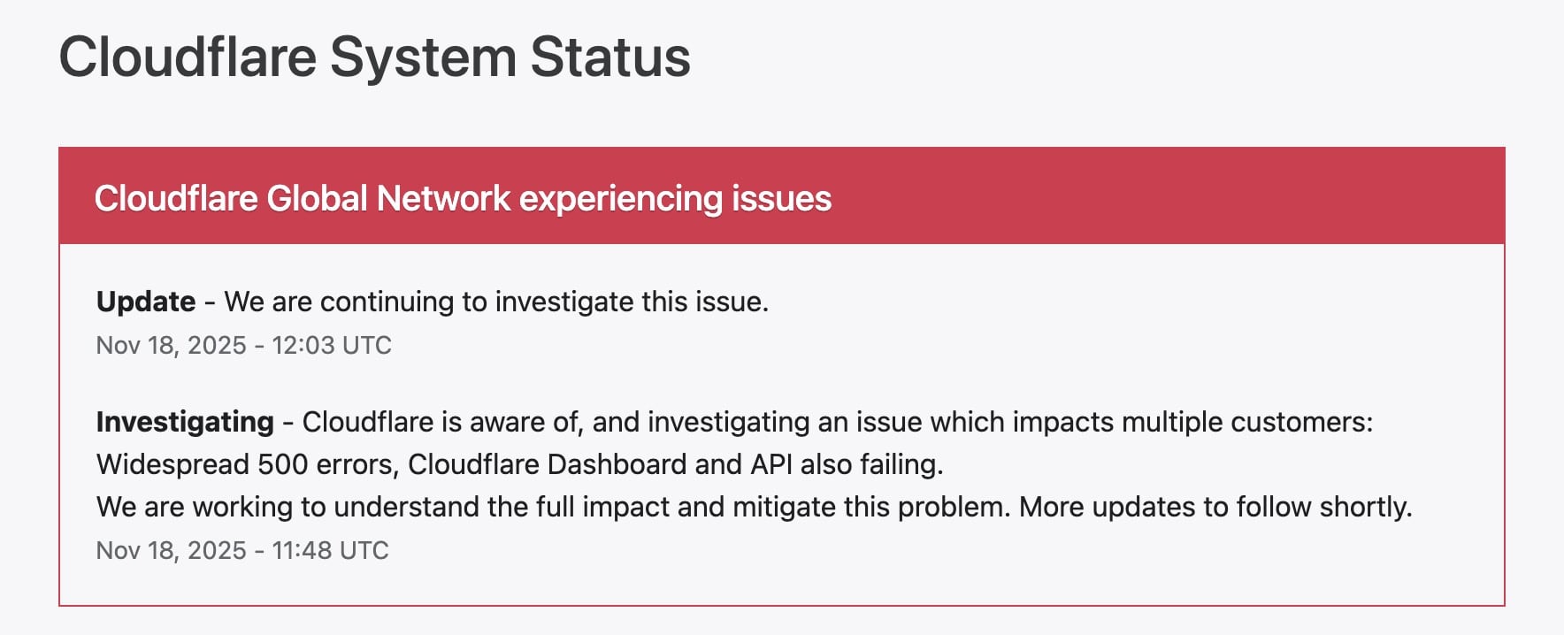The height and width of the screenshot is (635, 1564).
Task: Click 'Nov 18, 2025' in the update timestamp
Action: pyautogui.click(x=171, y=345)
